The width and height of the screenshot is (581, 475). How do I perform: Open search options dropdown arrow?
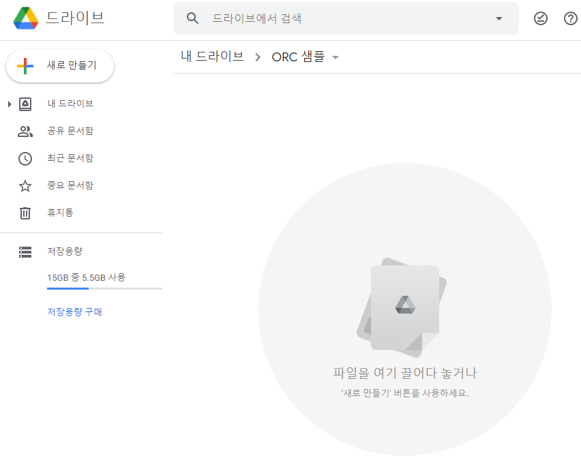coord(499,18)
